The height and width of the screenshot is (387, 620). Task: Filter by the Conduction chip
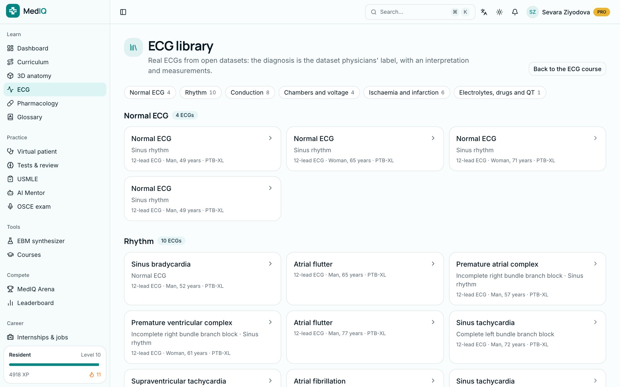click(x=250, y=93)
